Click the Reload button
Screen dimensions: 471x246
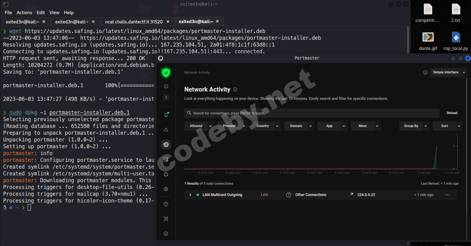pos(452,113)
